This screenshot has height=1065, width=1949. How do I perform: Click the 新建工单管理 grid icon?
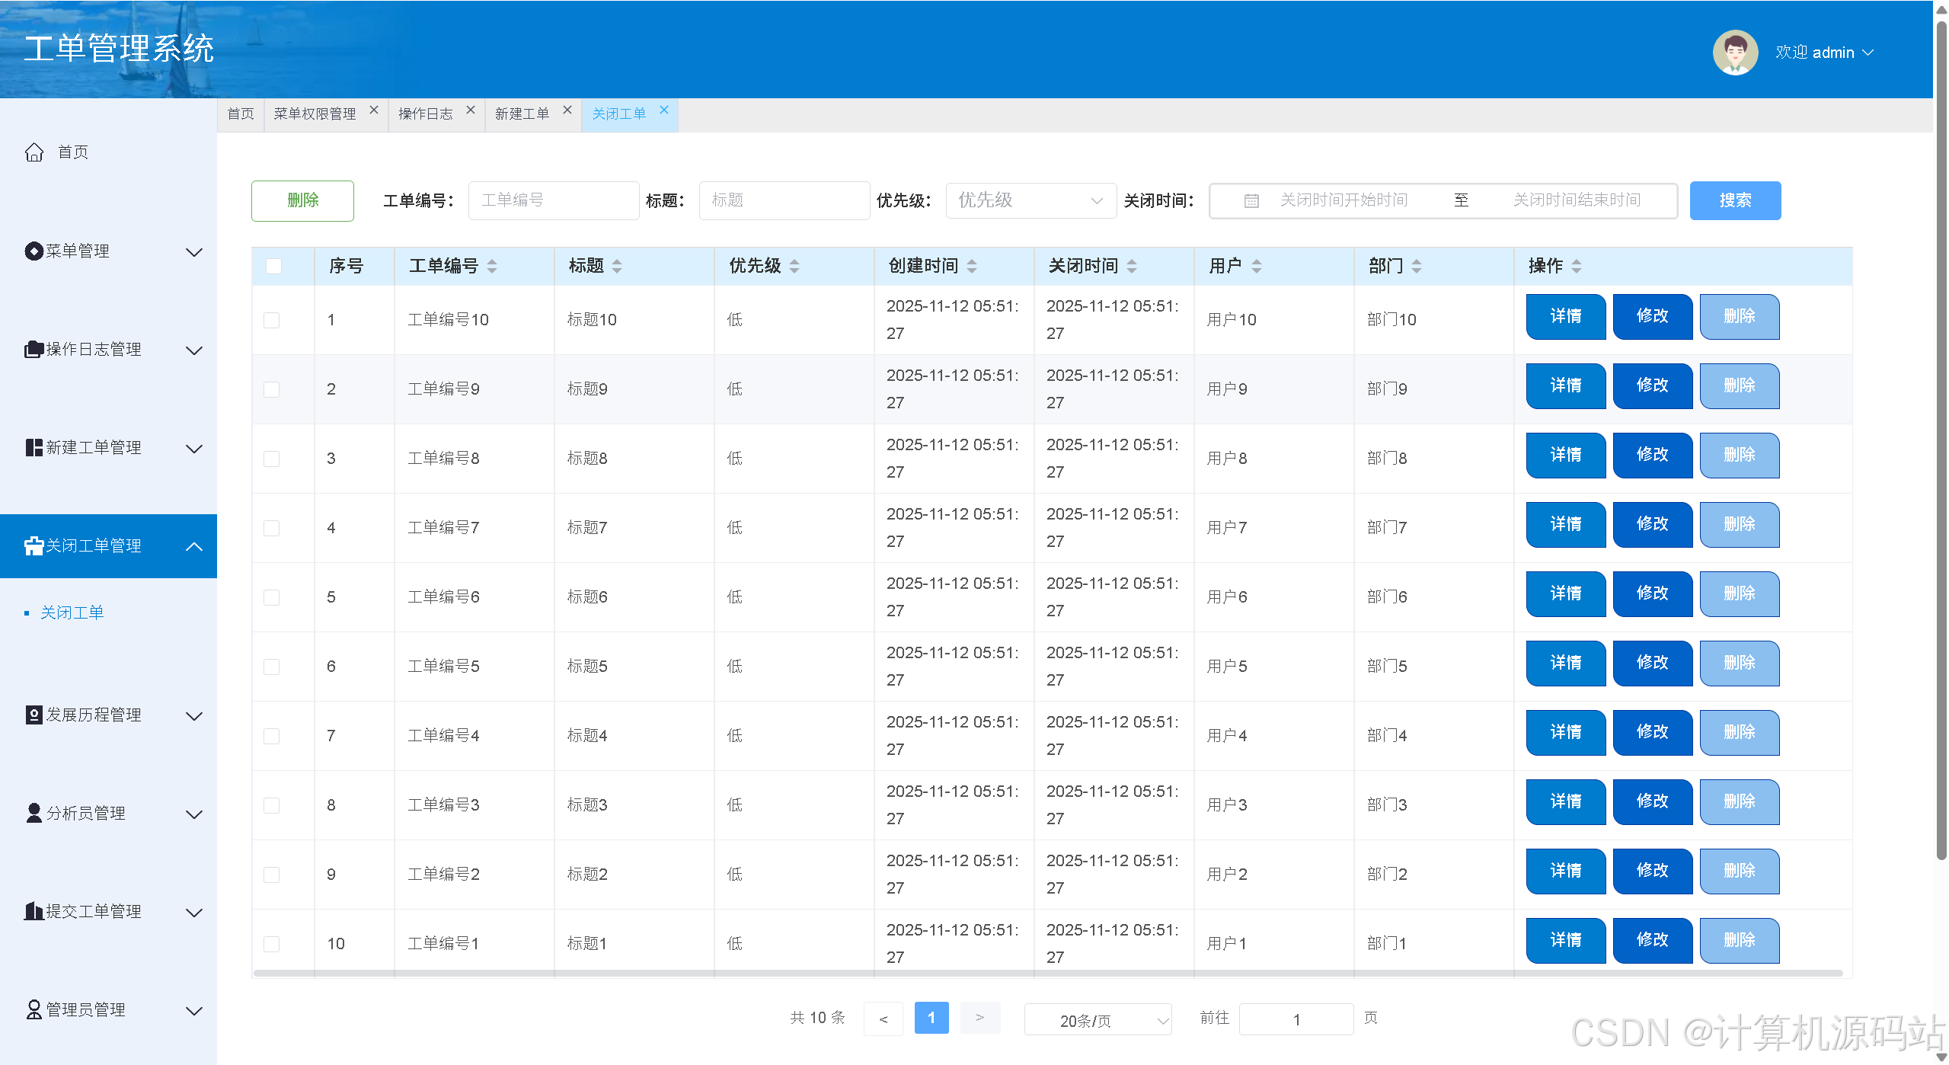(34, 448)
